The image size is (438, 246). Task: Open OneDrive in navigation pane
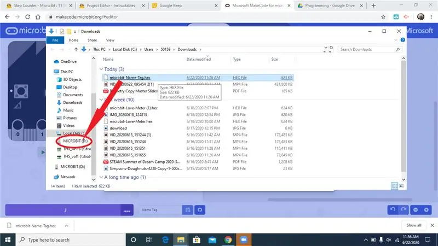pyautogui.click(x=68, y=61)
